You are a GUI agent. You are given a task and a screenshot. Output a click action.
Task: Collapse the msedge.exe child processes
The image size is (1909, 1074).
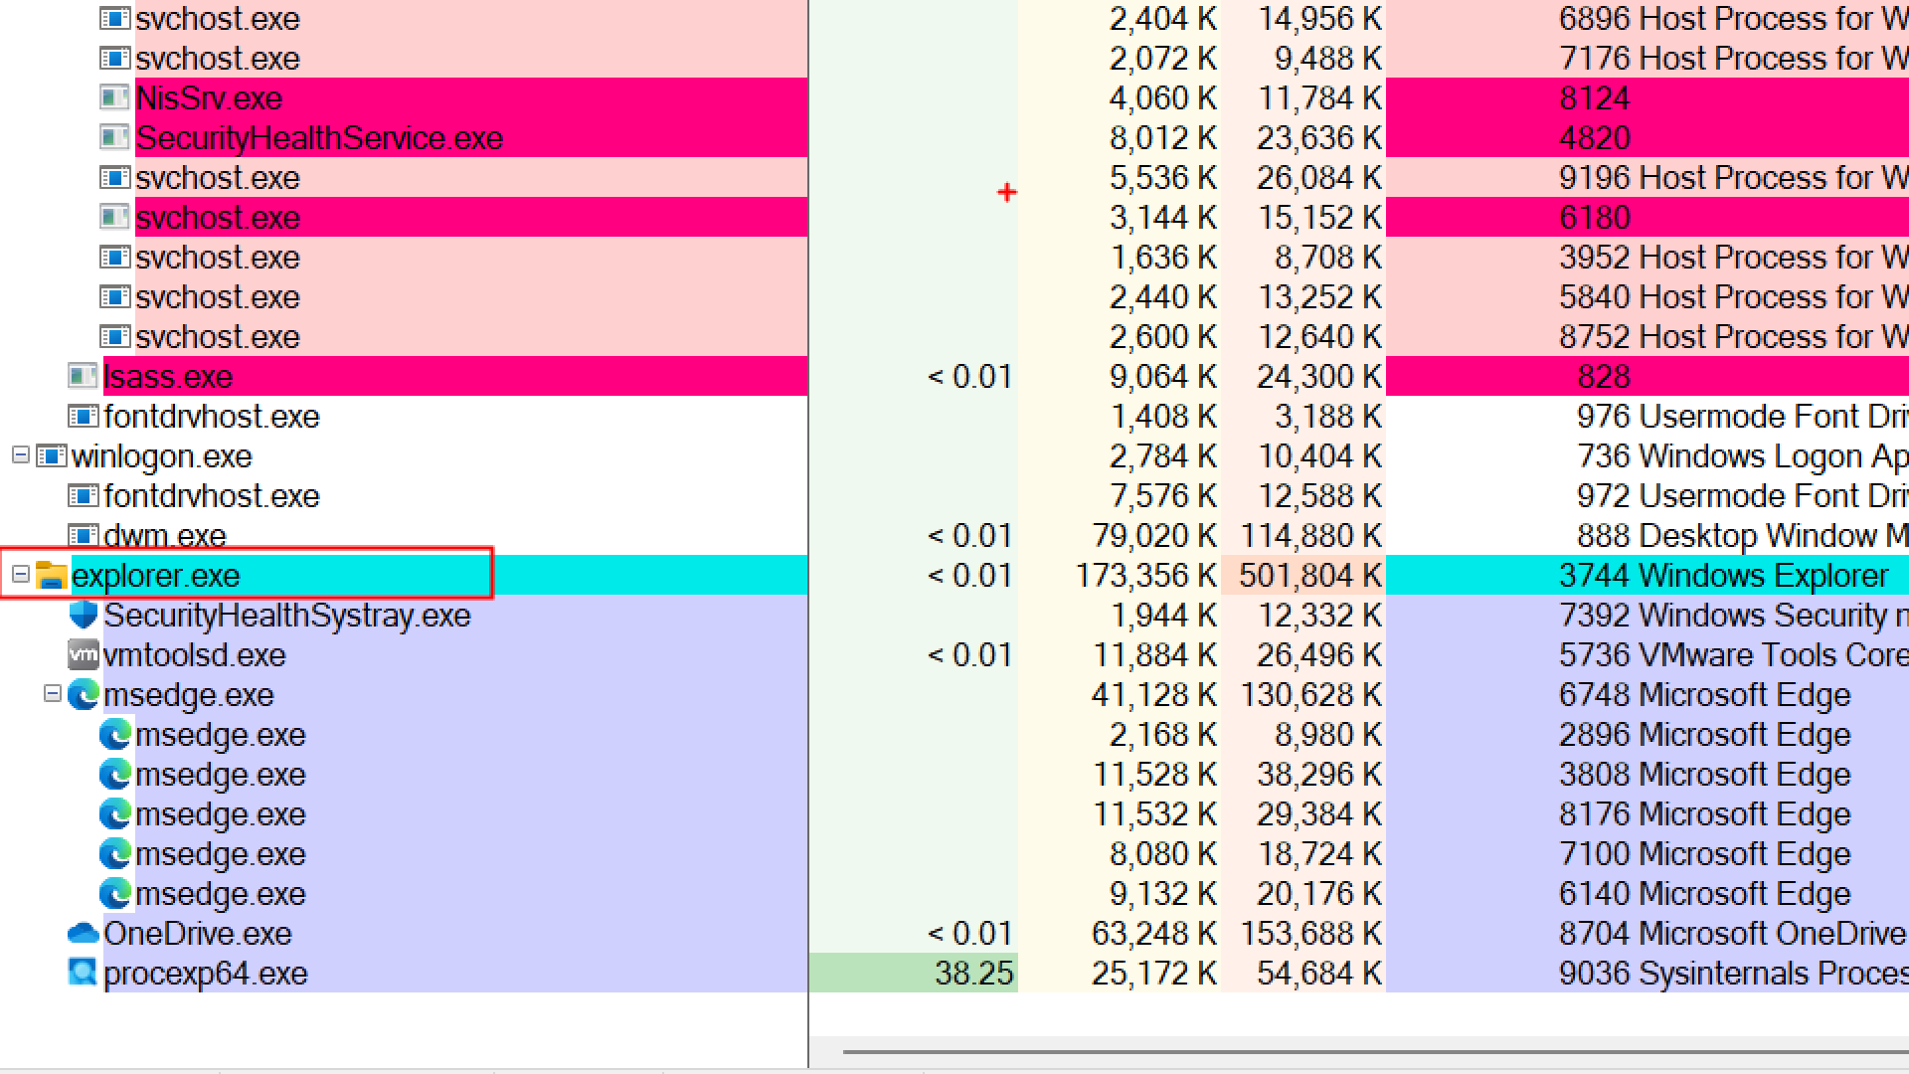point(53,694)
